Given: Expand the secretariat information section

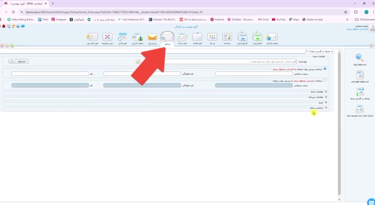Looking at the screenshot, I should point(326,97).
